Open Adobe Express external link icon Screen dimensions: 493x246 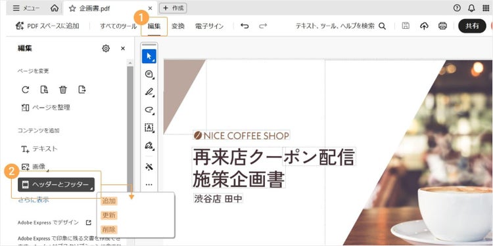89,222
